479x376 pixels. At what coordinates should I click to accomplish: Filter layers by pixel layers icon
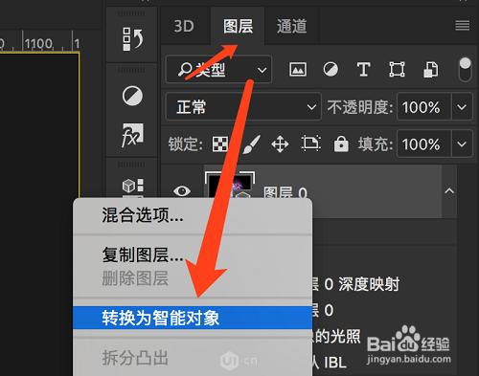pyautogui.click(x=298, y=69)
